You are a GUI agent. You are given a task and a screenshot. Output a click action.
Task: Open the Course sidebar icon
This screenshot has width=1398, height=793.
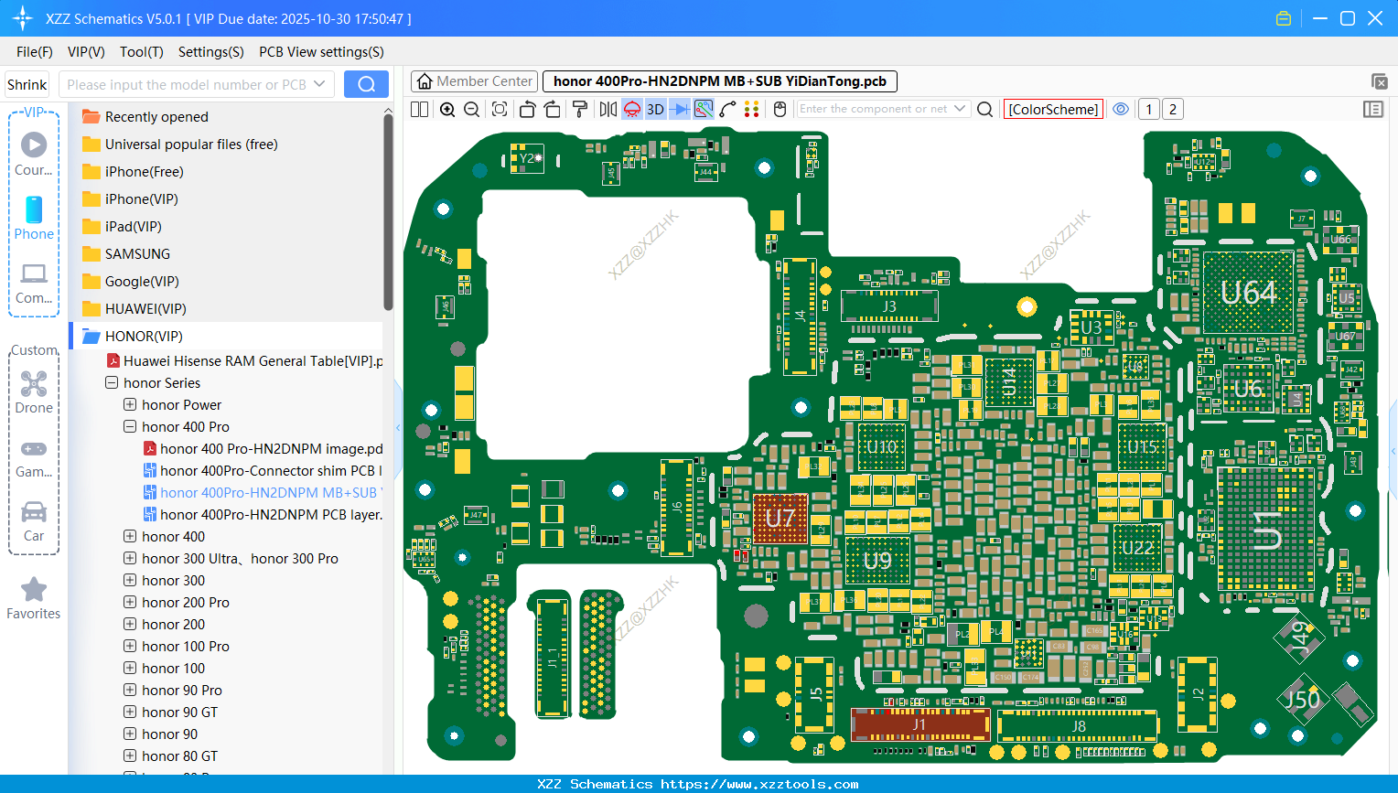coord(34,154)
